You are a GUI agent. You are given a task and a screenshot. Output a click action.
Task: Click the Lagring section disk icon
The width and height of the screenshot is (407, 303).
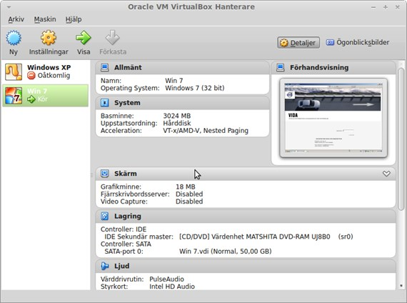pyautogui.click(x=104, y=216)
